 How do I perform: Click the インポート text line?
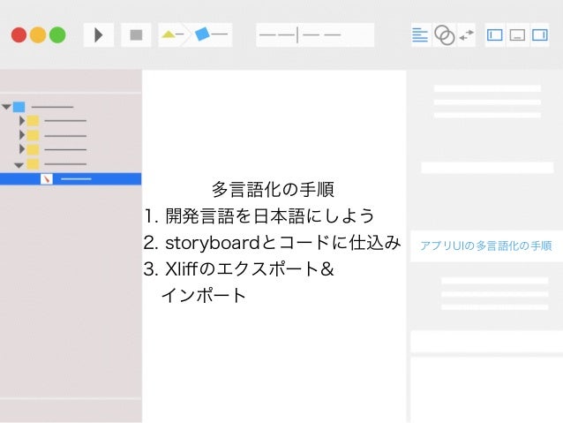[204, 296]
